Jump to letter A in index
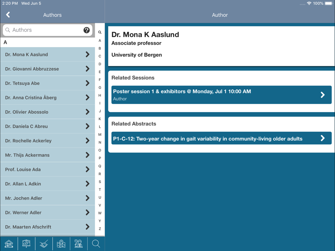This screenshot has height=251, width=335. (x=100, y=40)
